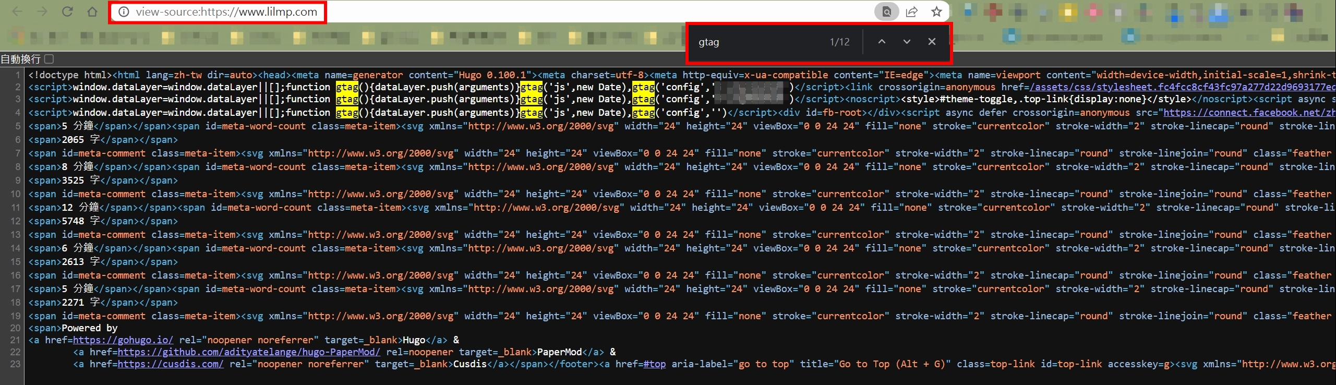Image resolution: width=1336 pixels, height=385 pixels.
Task: Go back to the previous page
Action: click(17, 11)
